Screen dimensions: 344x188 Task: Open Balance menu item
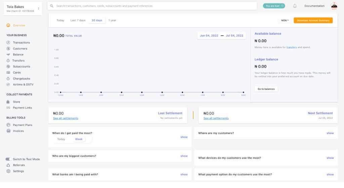coord(18,54)
